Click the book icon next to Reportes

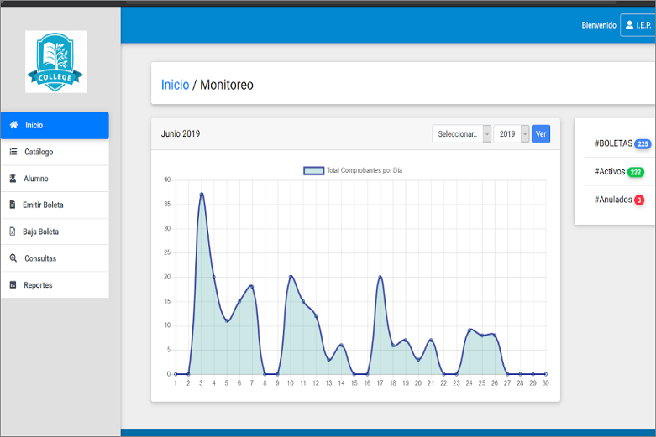(x=13, y=285)
